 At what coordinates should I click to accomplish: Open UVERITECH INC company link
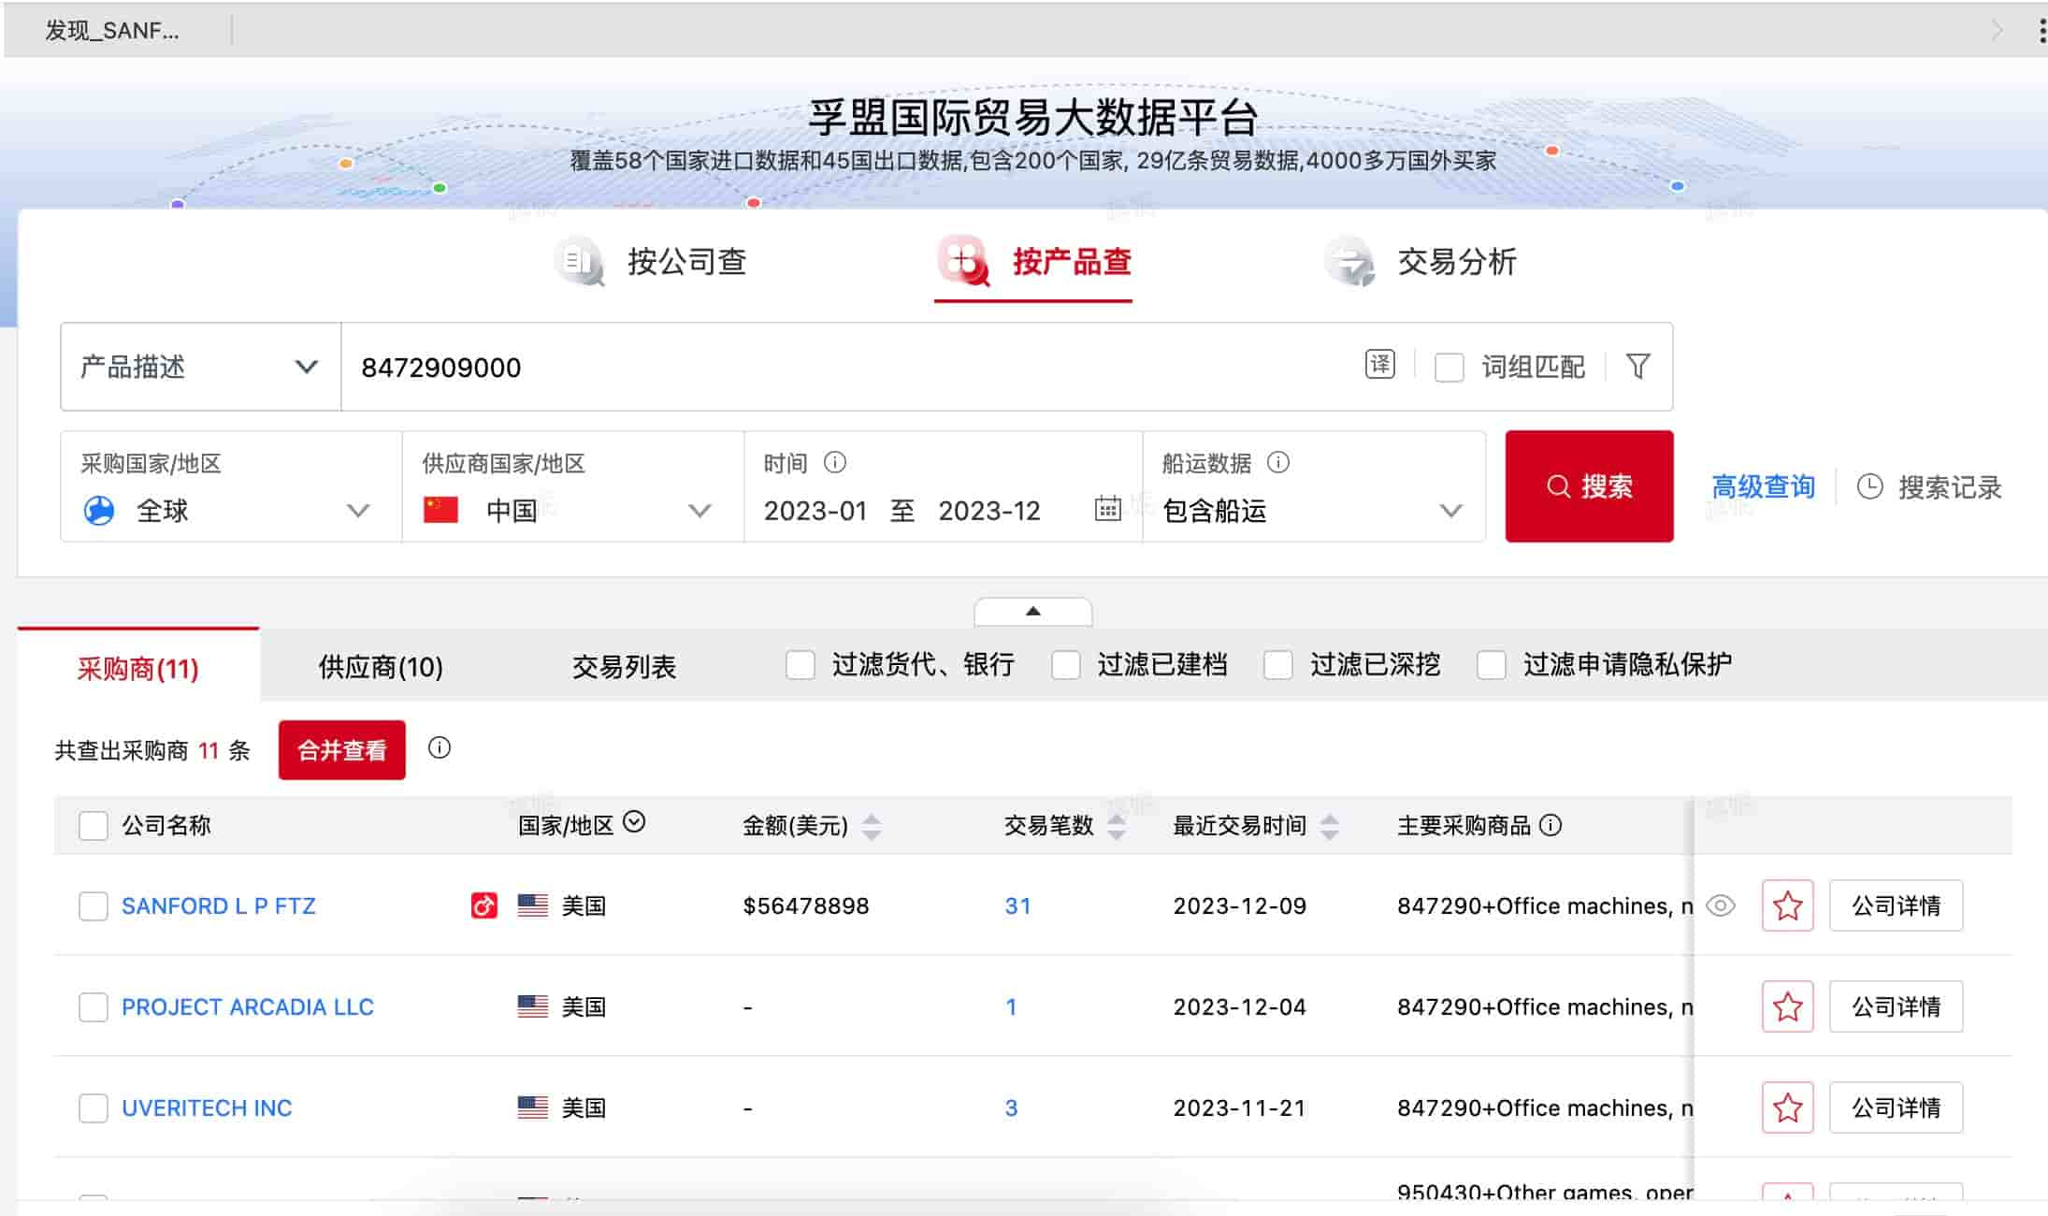click(x=207, y=1107)
